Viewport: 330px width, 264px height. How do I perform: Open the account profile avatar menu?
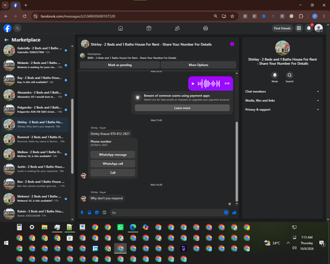tap(319, 28)
